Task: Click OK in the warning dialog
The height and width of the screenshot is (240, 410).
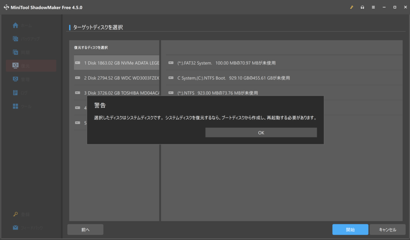Action: click(261, 132)
